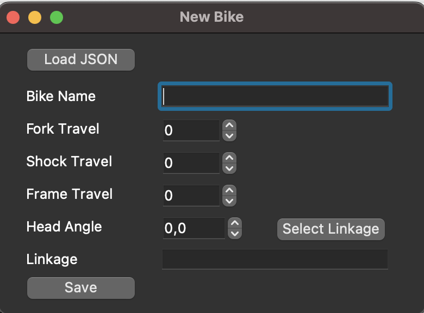Focus the Bike Name text field
The height and width of the screenshot is (313, 424).
pyautogui.click(x=275, y=97)
